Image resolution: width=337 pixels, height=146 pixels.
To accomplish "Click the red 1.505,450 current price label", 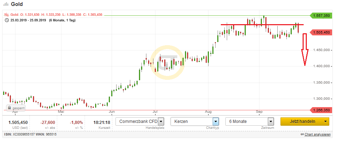I will pyautogui.click(x=321, y=32).
